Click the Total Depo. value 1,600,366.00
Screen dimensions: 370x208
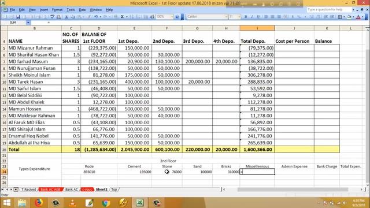pos(257,150)
